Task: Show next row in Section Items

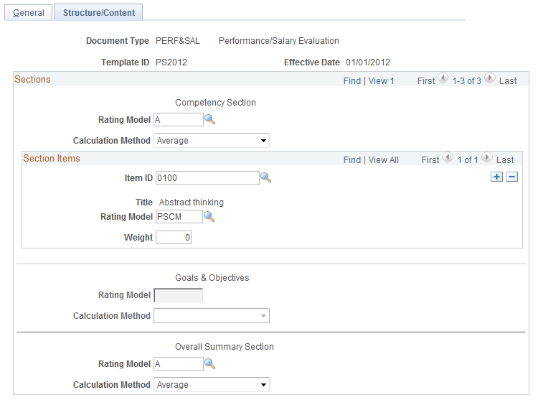Action: click(486, 157)
